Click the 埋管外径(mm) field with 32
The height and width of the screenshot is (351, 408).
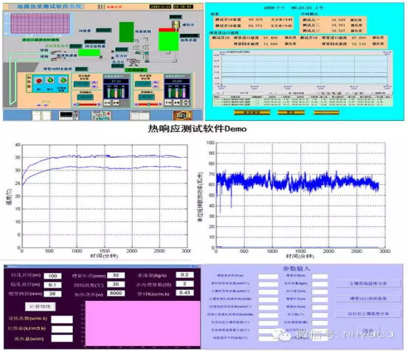click(116, 275)
